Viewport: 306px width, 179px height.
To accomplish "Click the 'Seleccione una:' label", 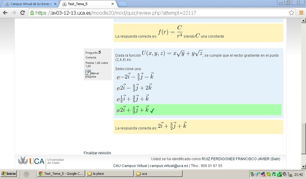I will point(128,69).
